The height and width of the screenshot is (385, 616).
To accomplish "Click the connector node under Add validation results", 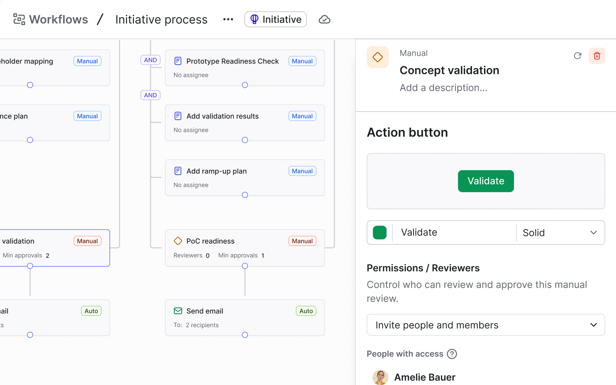I will click(x=245, y=140).
